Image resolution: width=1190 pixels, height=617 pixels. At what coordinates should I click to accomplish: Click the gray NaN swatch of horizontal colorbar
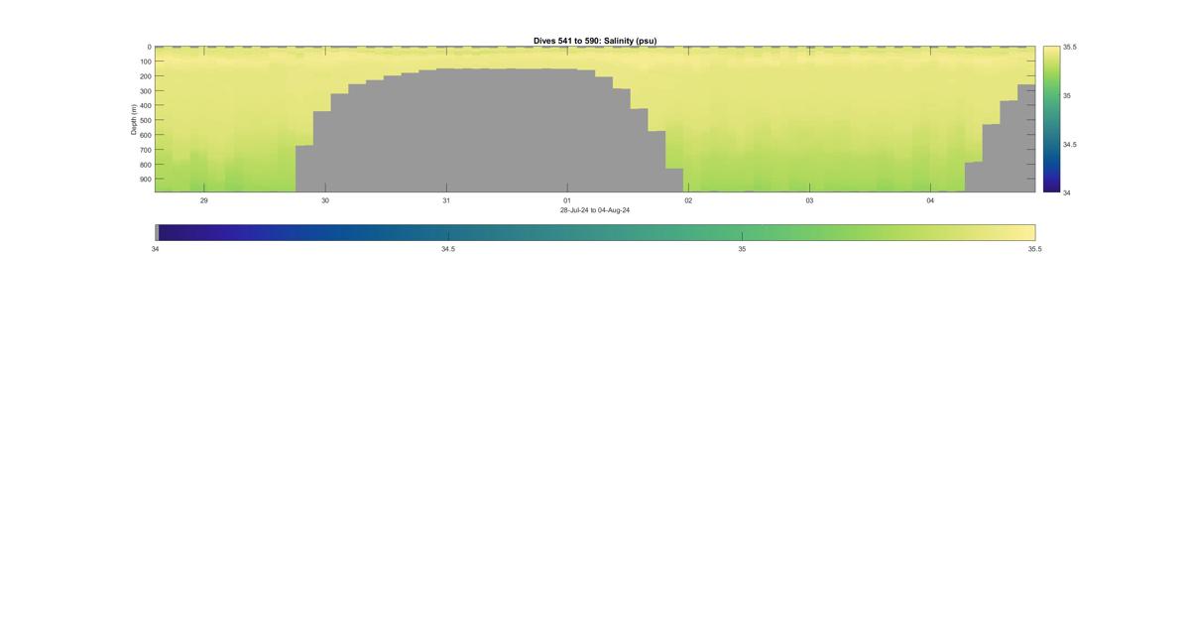(x=157, y=232)
